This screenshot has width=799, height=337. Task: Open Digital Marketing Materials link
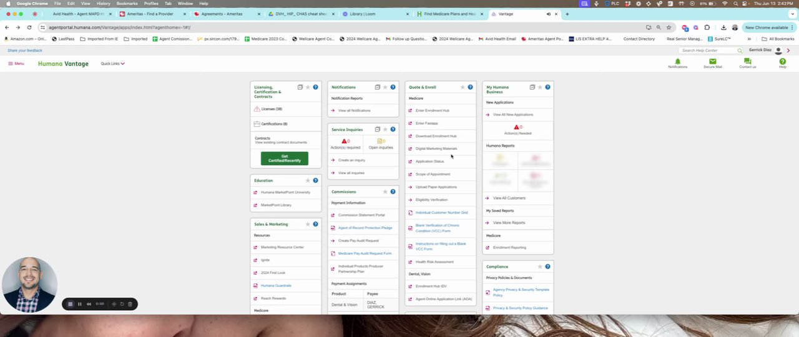pos(436,149)
